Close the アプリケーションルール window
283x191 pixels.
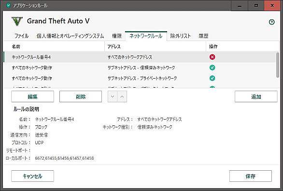coord(272,6)
